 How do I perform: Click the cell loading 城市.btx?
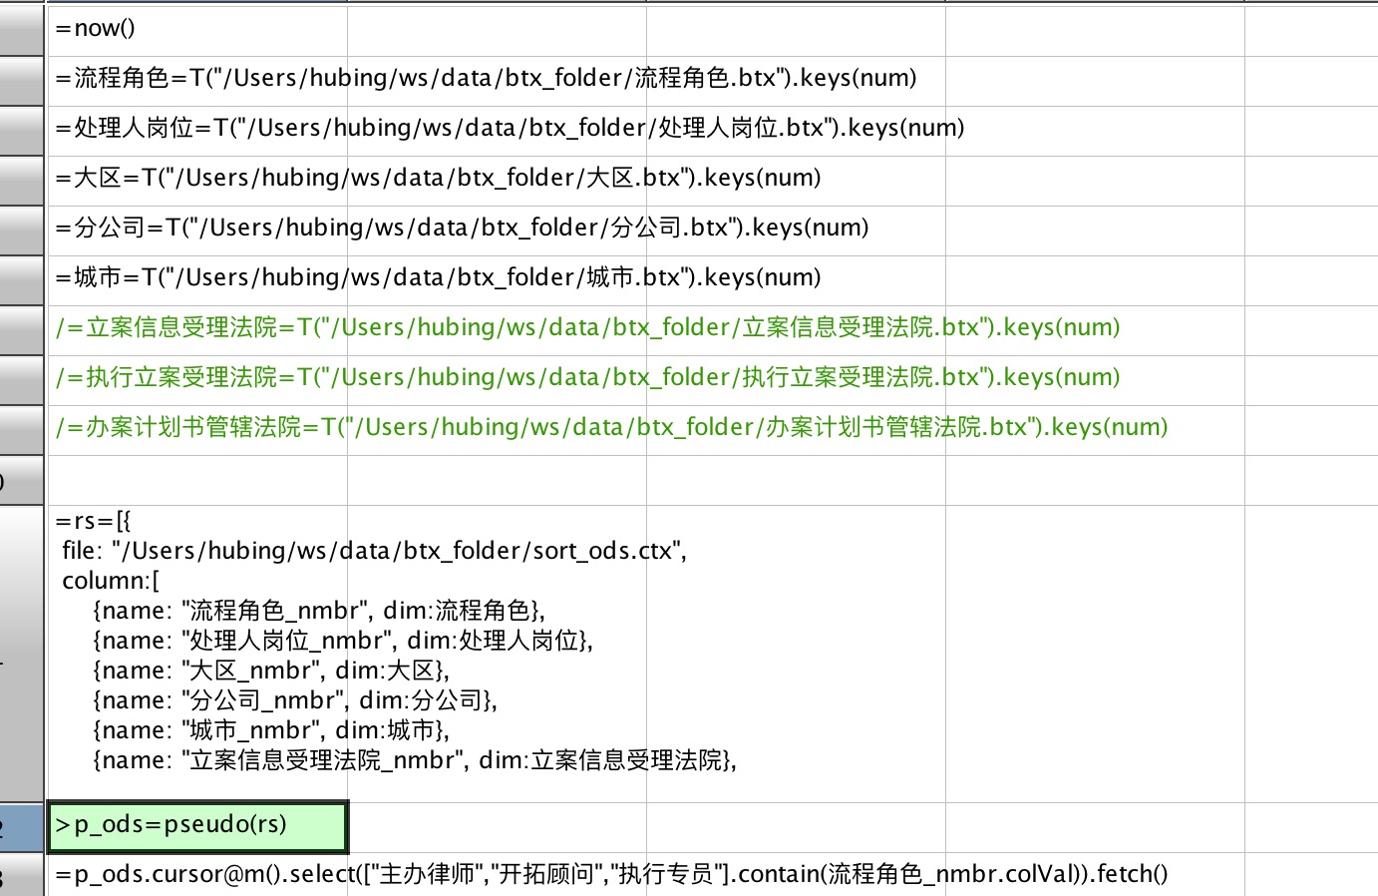(196, 278)
